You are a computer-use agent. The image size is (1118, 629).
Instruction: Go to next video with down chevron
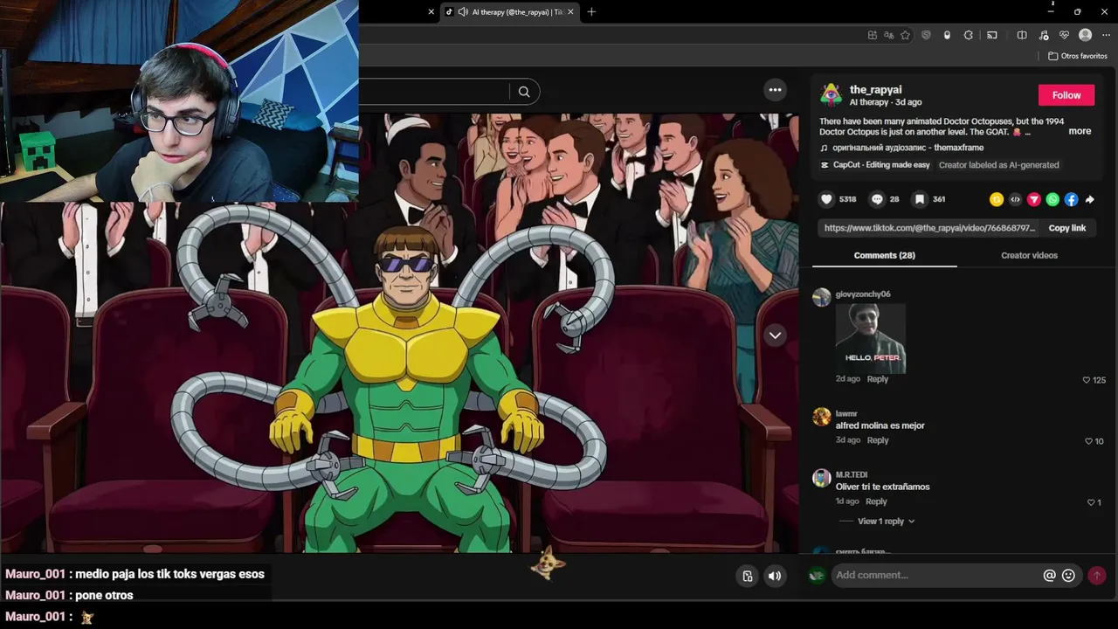[775, 335]
